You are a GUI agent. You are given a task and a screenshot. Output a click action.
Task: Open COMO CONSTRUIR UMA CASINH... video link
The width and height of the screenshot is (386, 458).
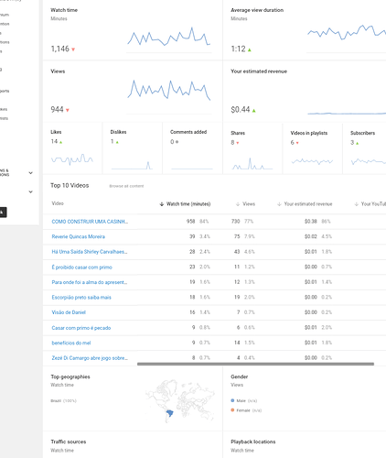tap(90, 222)
